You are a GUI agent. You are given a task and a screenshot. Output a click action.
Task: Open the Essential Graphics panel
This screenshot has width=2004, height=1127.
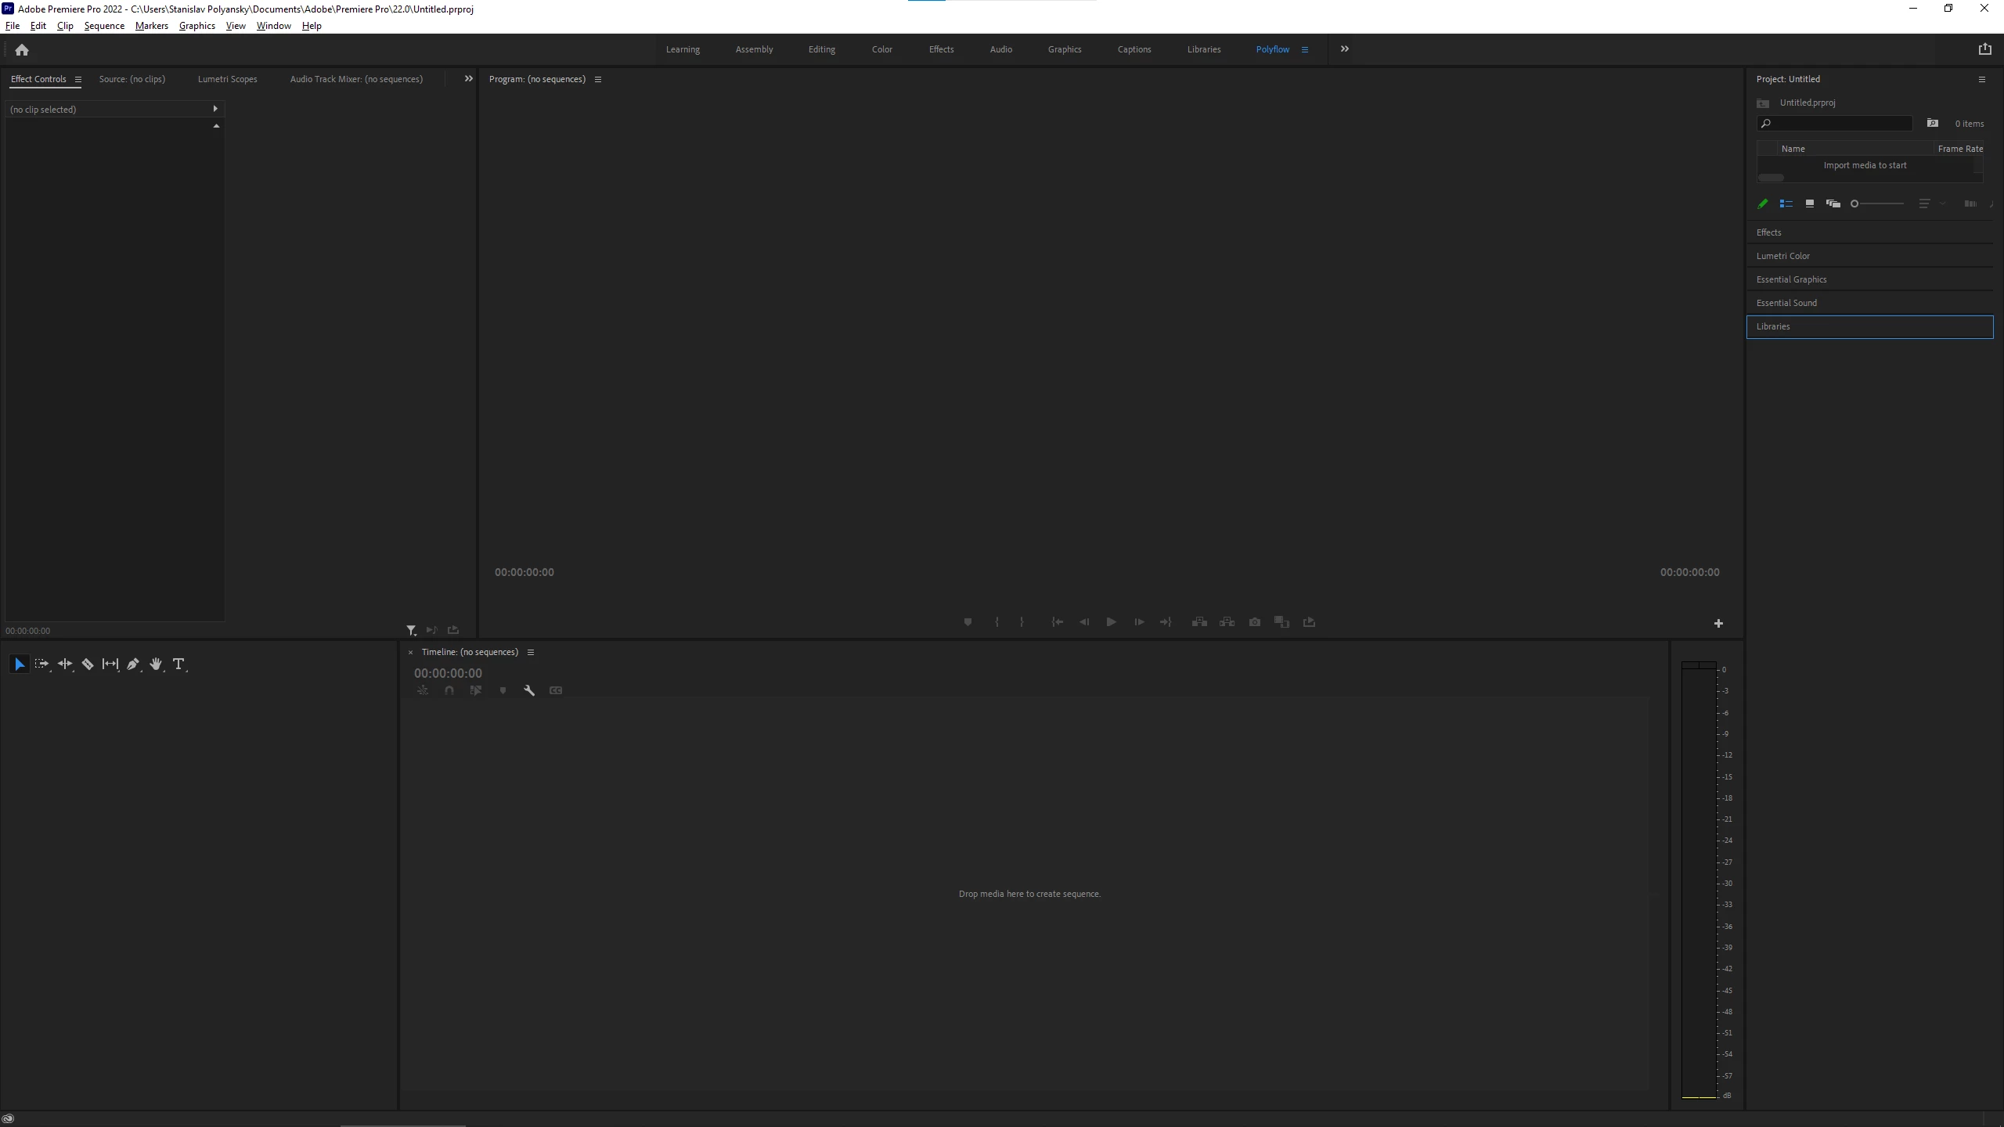(1791, 279)
